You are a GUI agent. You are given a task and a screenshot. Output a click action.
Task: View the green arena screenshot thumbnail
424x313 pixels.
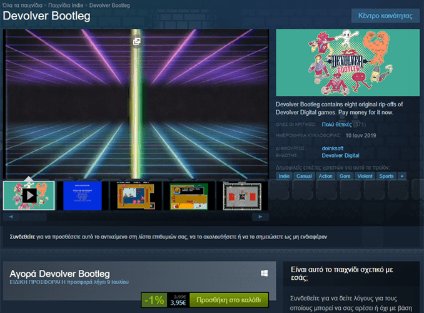[x=189, y=196]
